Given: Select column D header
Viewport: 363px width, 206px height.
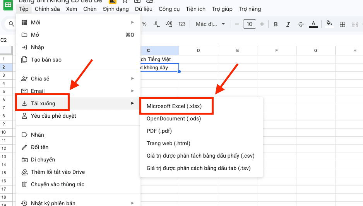Looking at the screenshot, I should pos(199,50).
